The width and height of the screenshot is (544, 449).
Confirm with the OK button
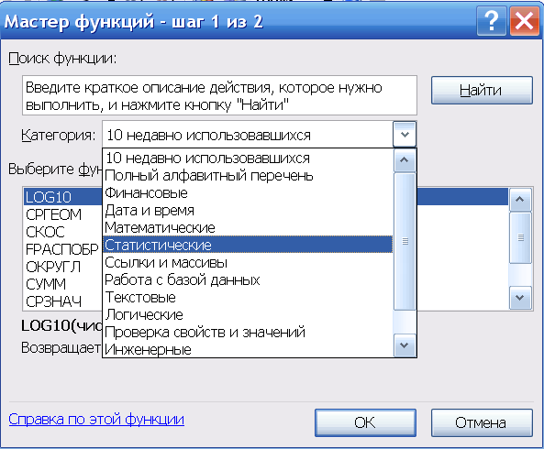[x=365, y=422]
